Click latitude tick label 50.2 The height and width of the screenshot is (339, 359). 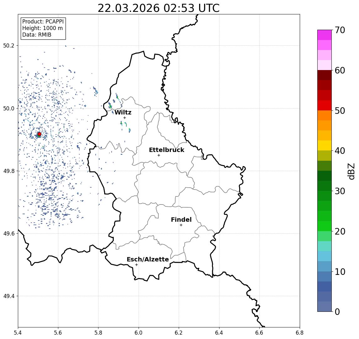click(8, 46)
